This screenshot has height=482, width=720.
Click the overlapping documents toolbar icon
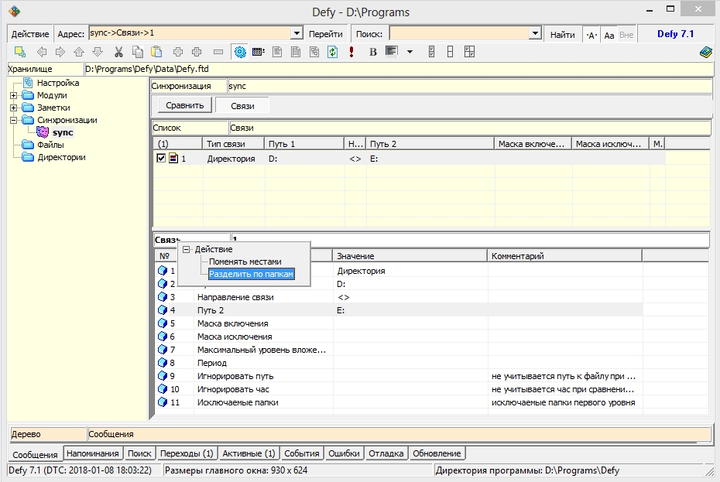point(314,52)
